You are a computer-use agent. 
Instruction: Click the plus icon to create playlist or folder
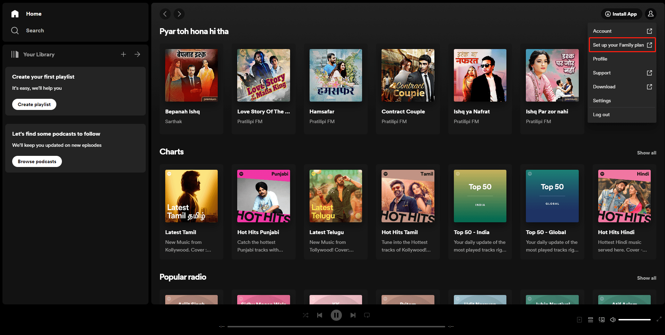[123, 54]
